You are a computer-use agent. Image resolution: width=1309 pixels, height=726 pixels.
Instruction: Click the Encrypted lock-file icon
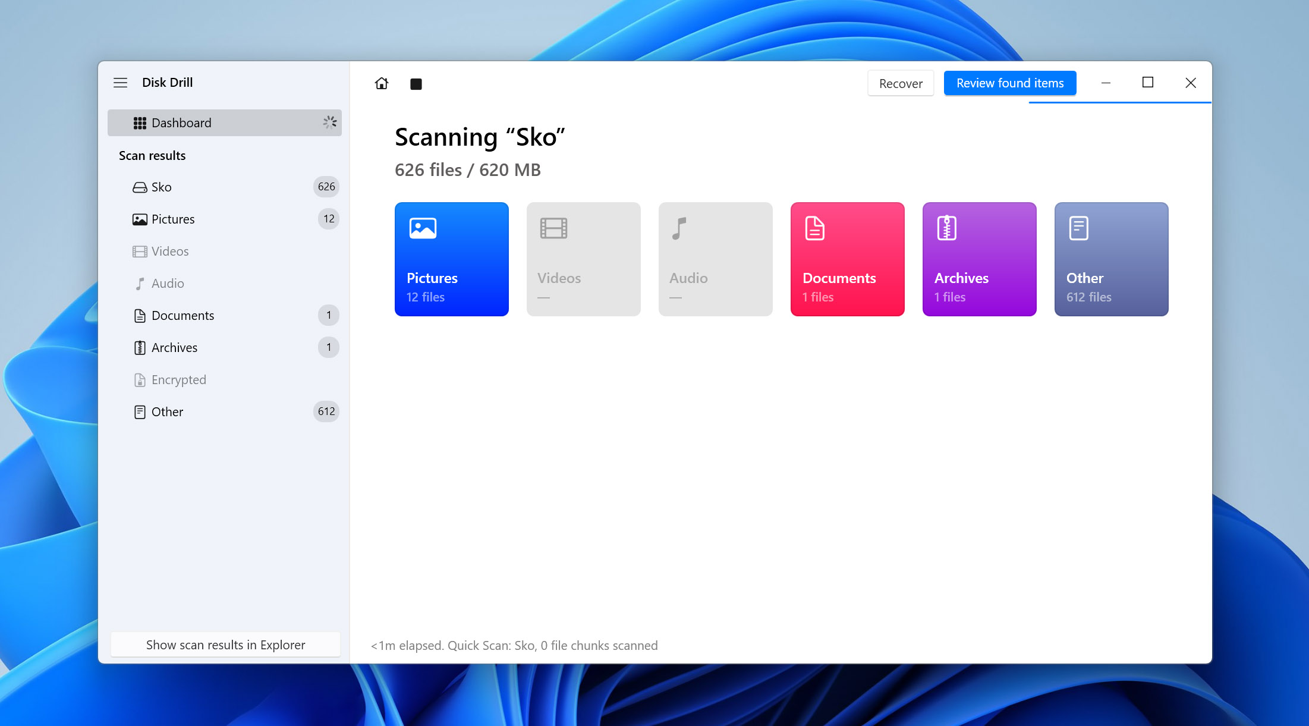point(140,380)
